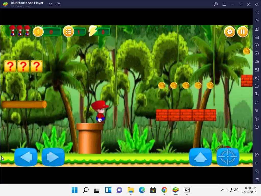Click the lightning bolt power icon
261x196 pixels.
coord(93,31)
